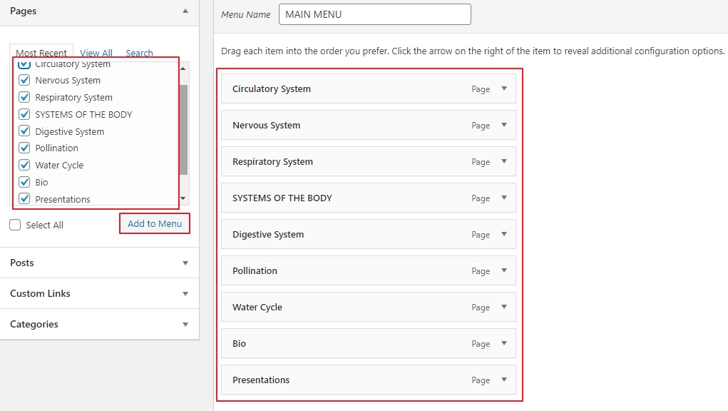Click the Categories panel heading

(x=34, y=324)
